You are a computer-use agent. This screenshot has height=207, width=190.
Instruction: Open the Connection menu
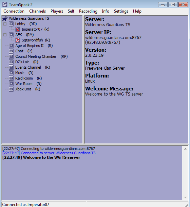(14, 11)
